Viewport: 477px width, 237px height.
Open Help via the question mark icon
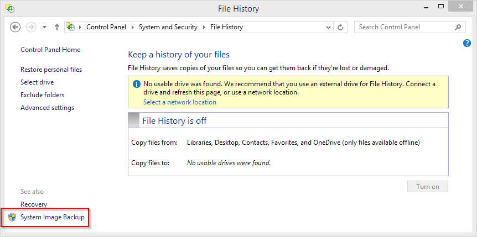coord(466,43)
